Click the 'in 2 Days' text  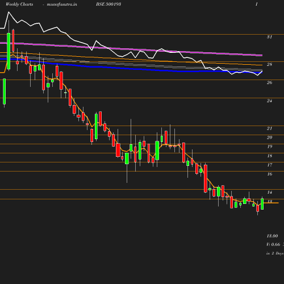(275, 253)
